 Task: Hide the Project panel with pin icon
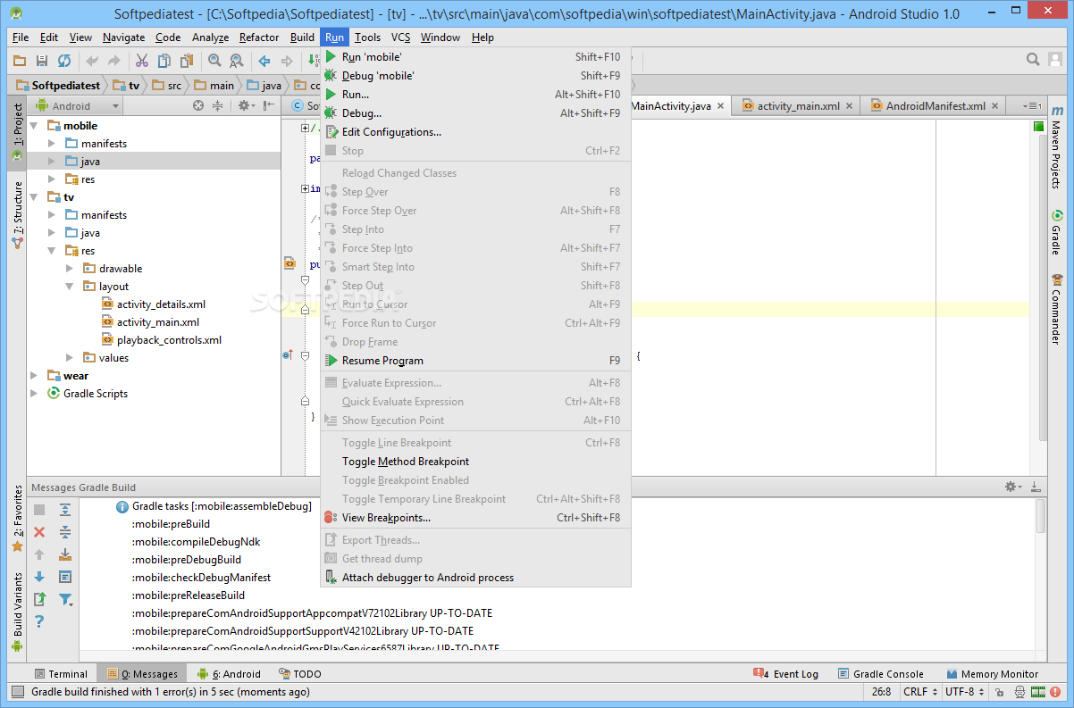point(268,105)
